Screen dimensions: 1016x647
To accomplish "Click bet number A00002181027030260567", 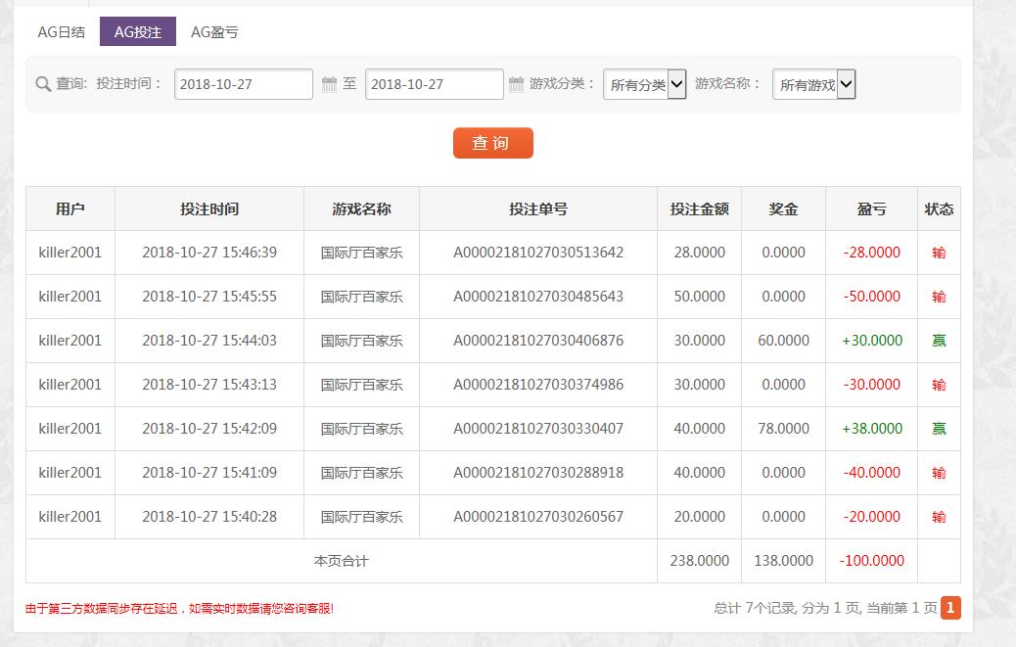I will [537, 517].
